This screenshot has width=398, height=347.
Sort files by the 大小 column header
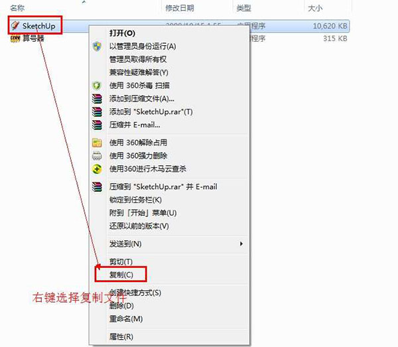(x=315, y=8)
